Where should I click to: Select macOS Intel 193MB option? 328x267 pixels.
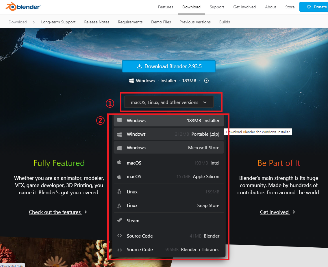coord(168,163)
